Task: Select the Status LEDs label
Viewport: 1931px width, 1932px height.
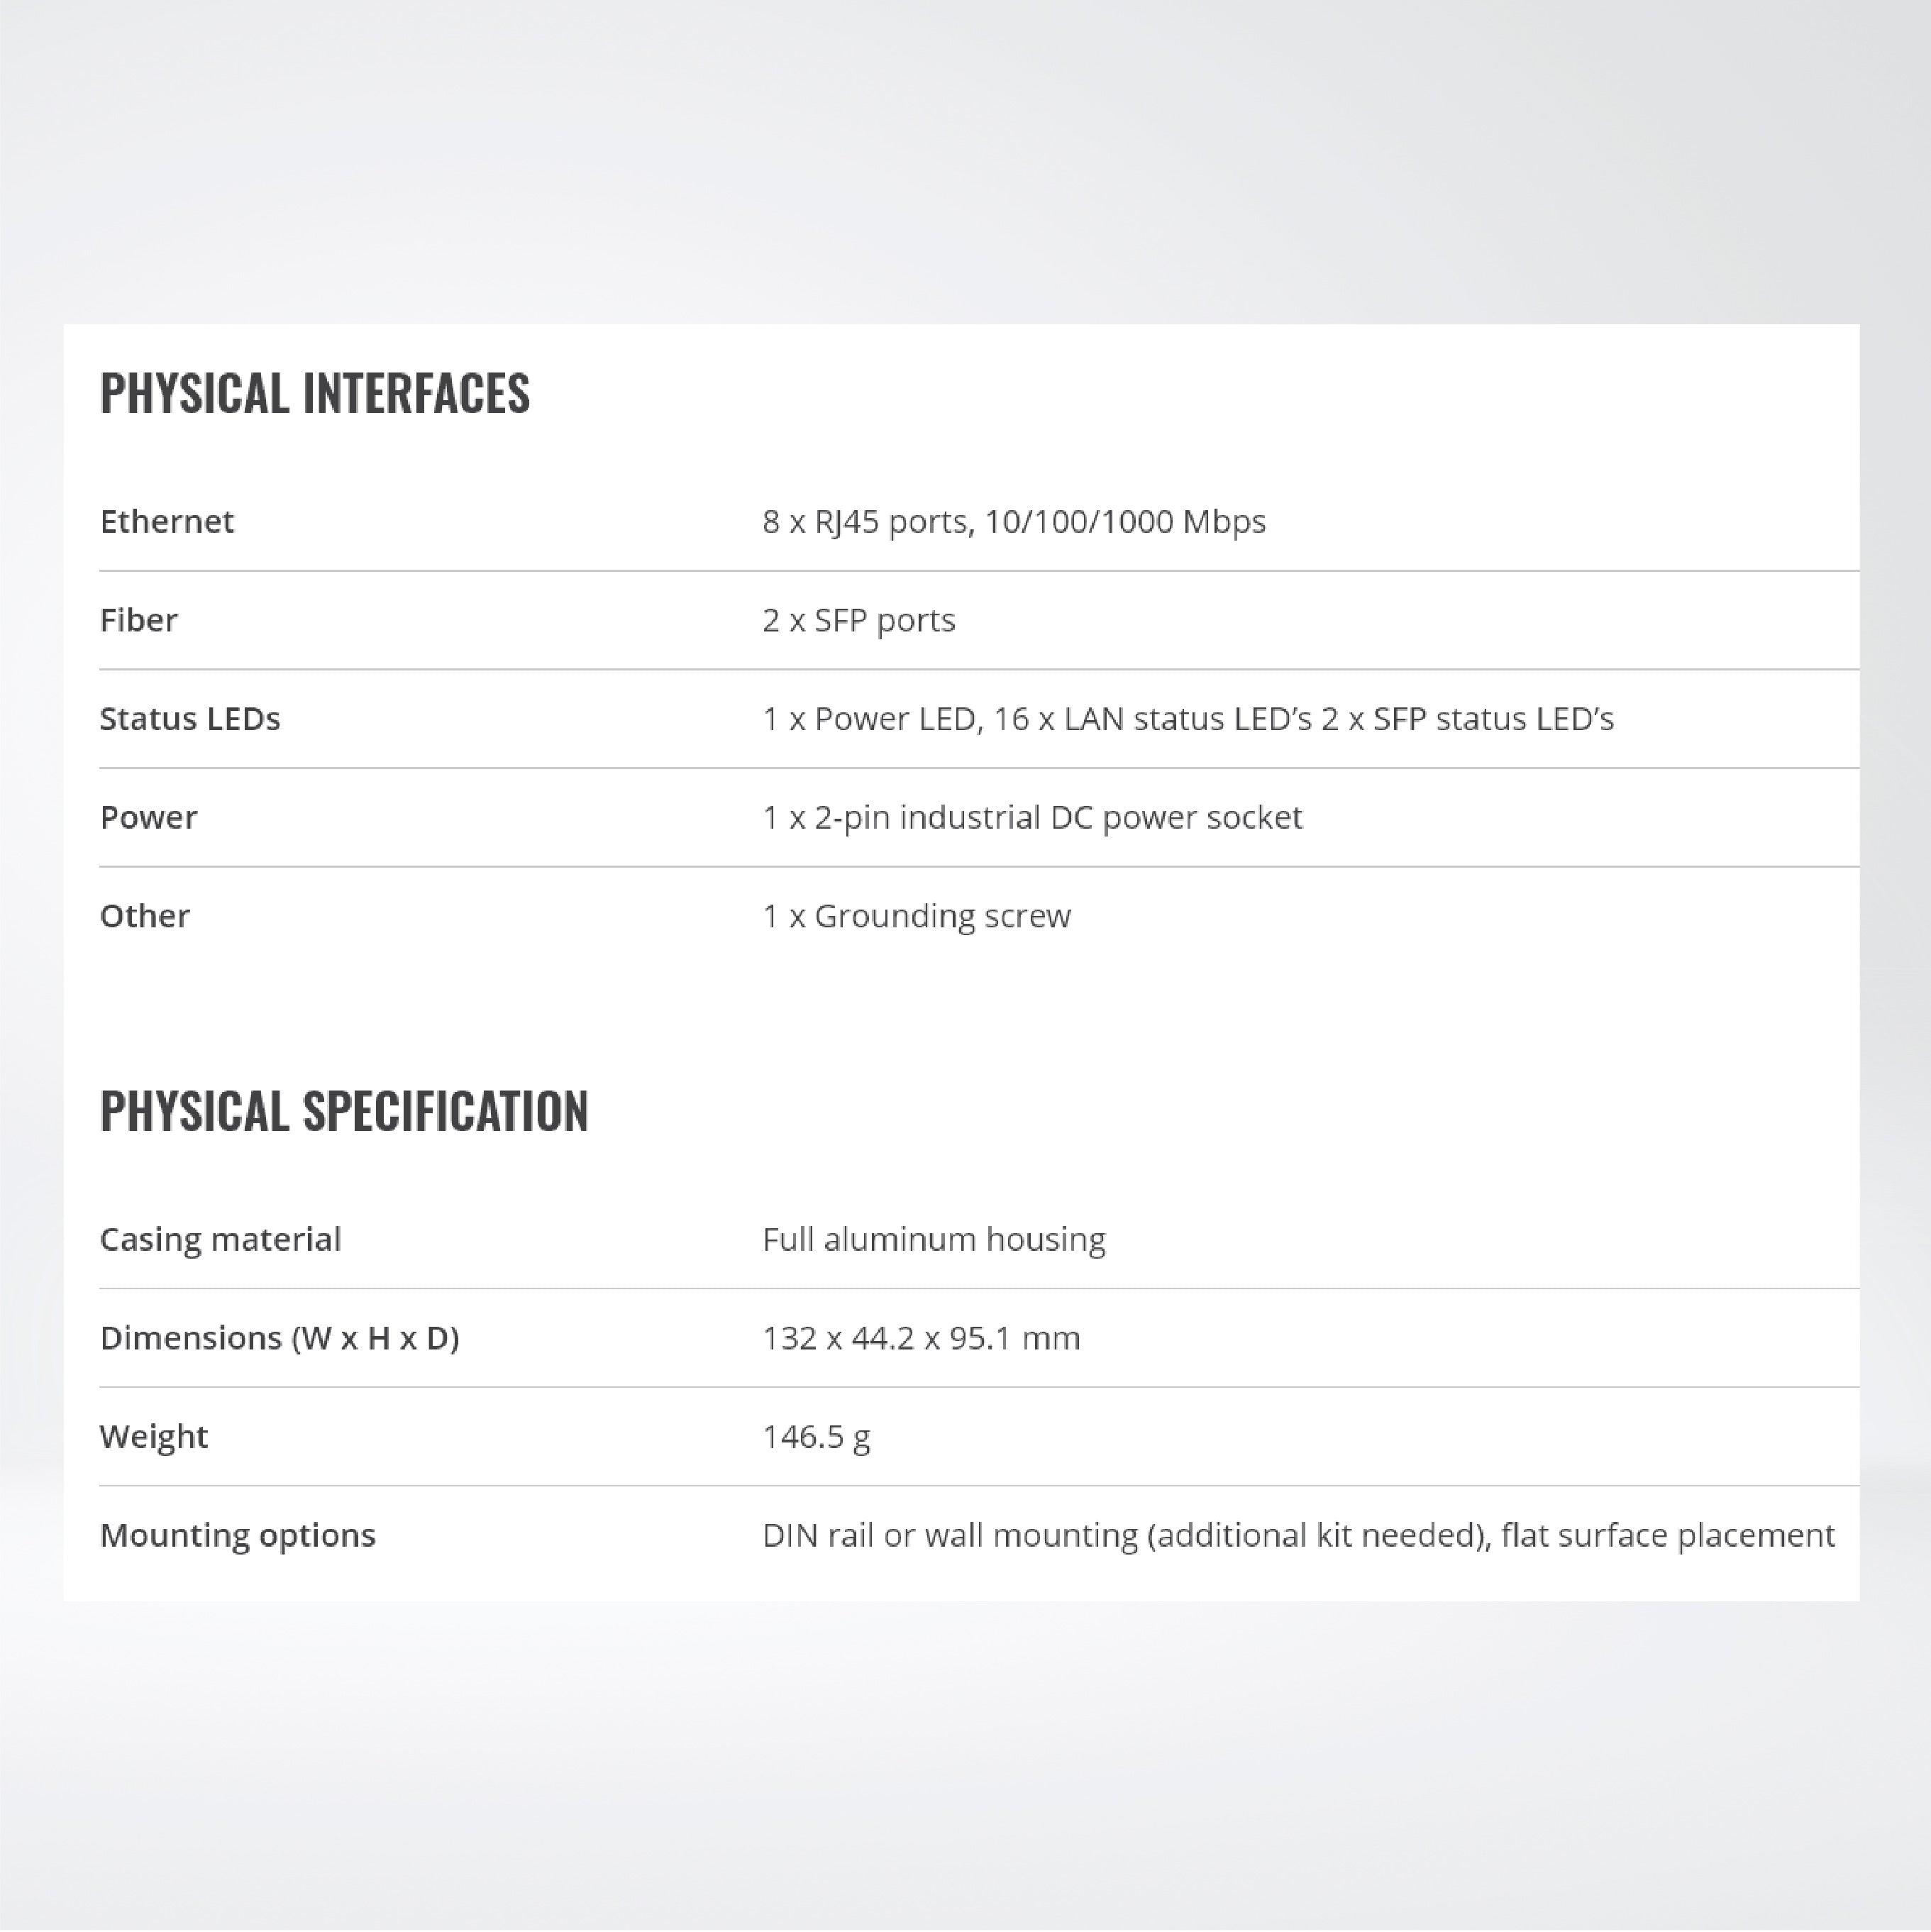Action: click(x=190, y=719)
